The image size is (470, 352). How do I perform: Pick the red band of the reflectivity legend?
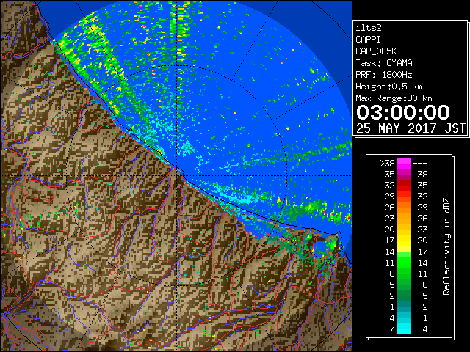pyautogui.click(x=404, y=186)
